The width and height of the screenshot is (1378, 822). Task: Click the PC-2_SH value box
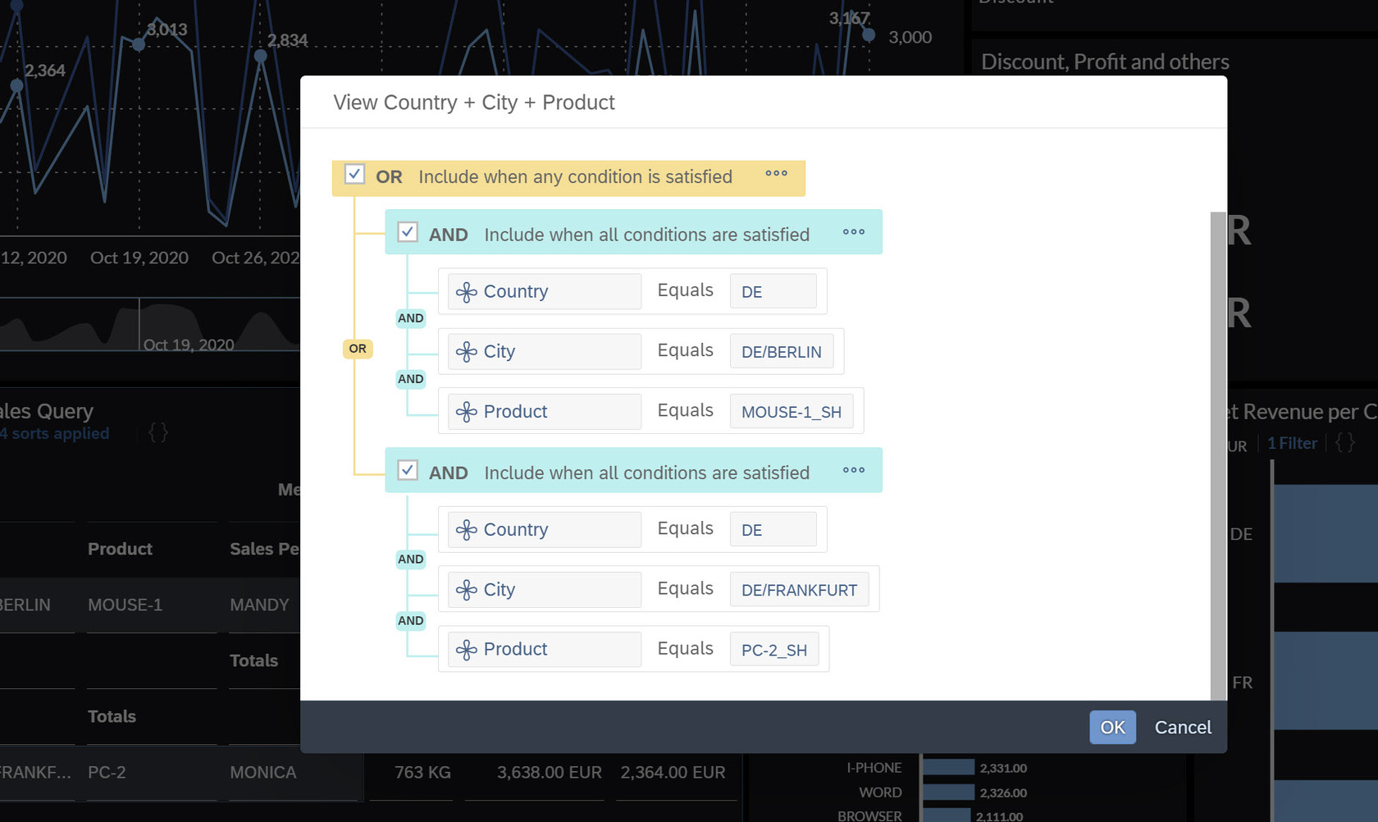774,649
